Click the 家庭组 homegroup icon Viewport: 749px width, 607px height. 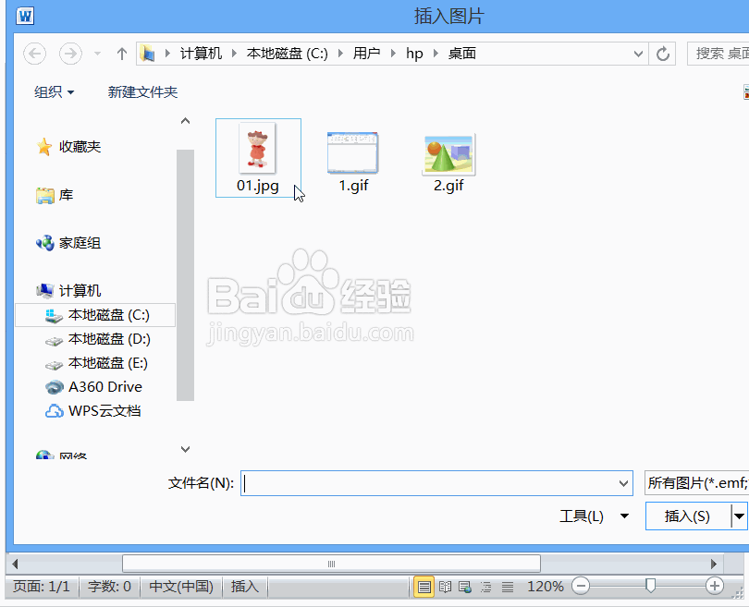point(45,243)
